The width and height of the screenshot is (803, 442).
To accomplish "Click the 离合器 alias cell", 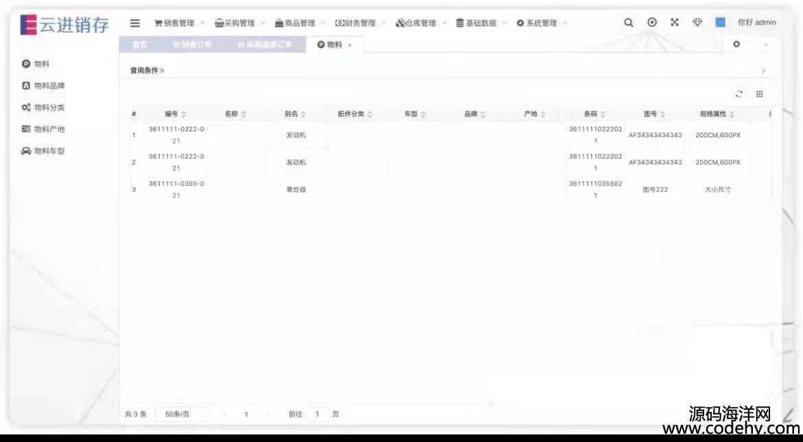I will (x=296, y=189).
